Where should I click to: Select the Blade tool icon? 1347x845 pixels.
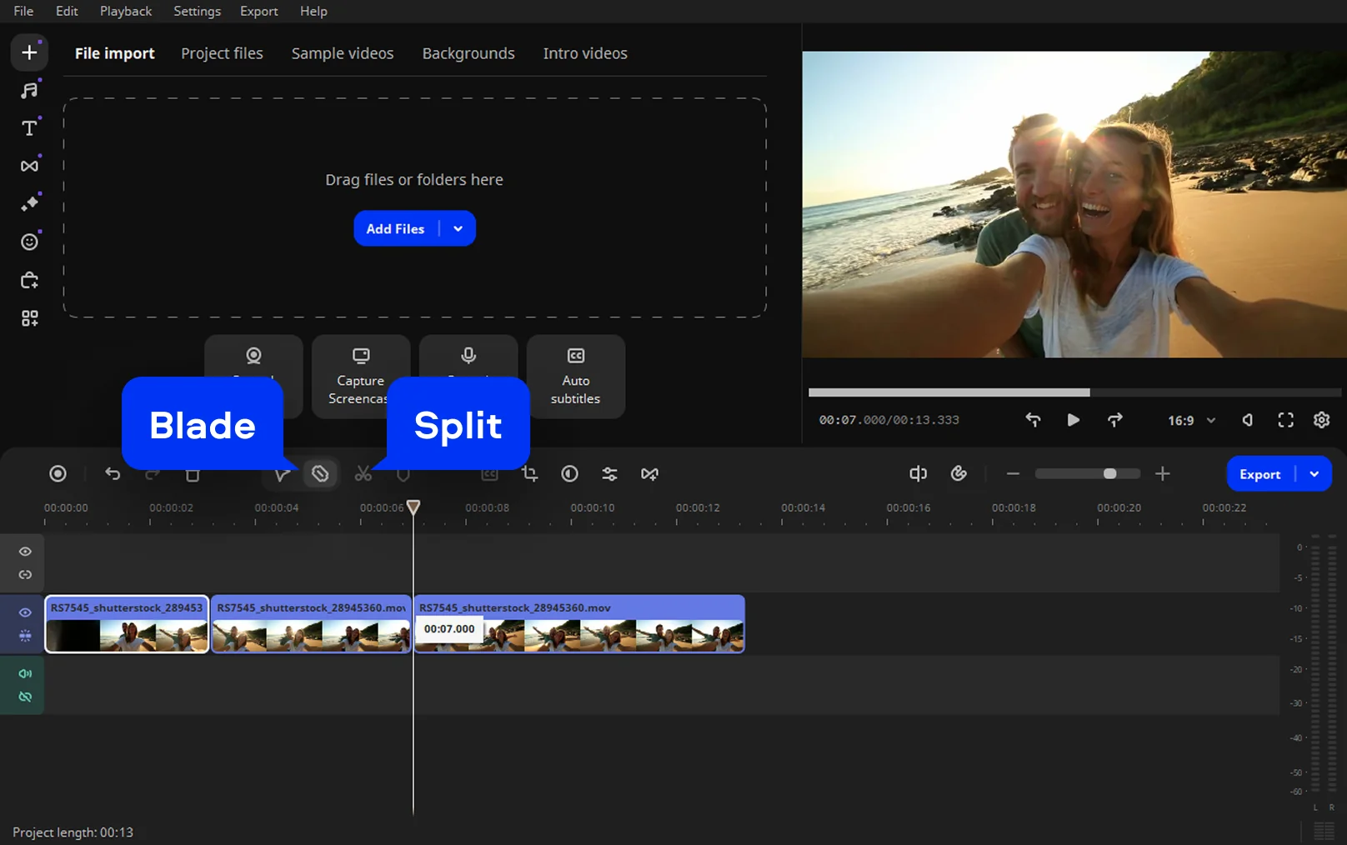320,474
